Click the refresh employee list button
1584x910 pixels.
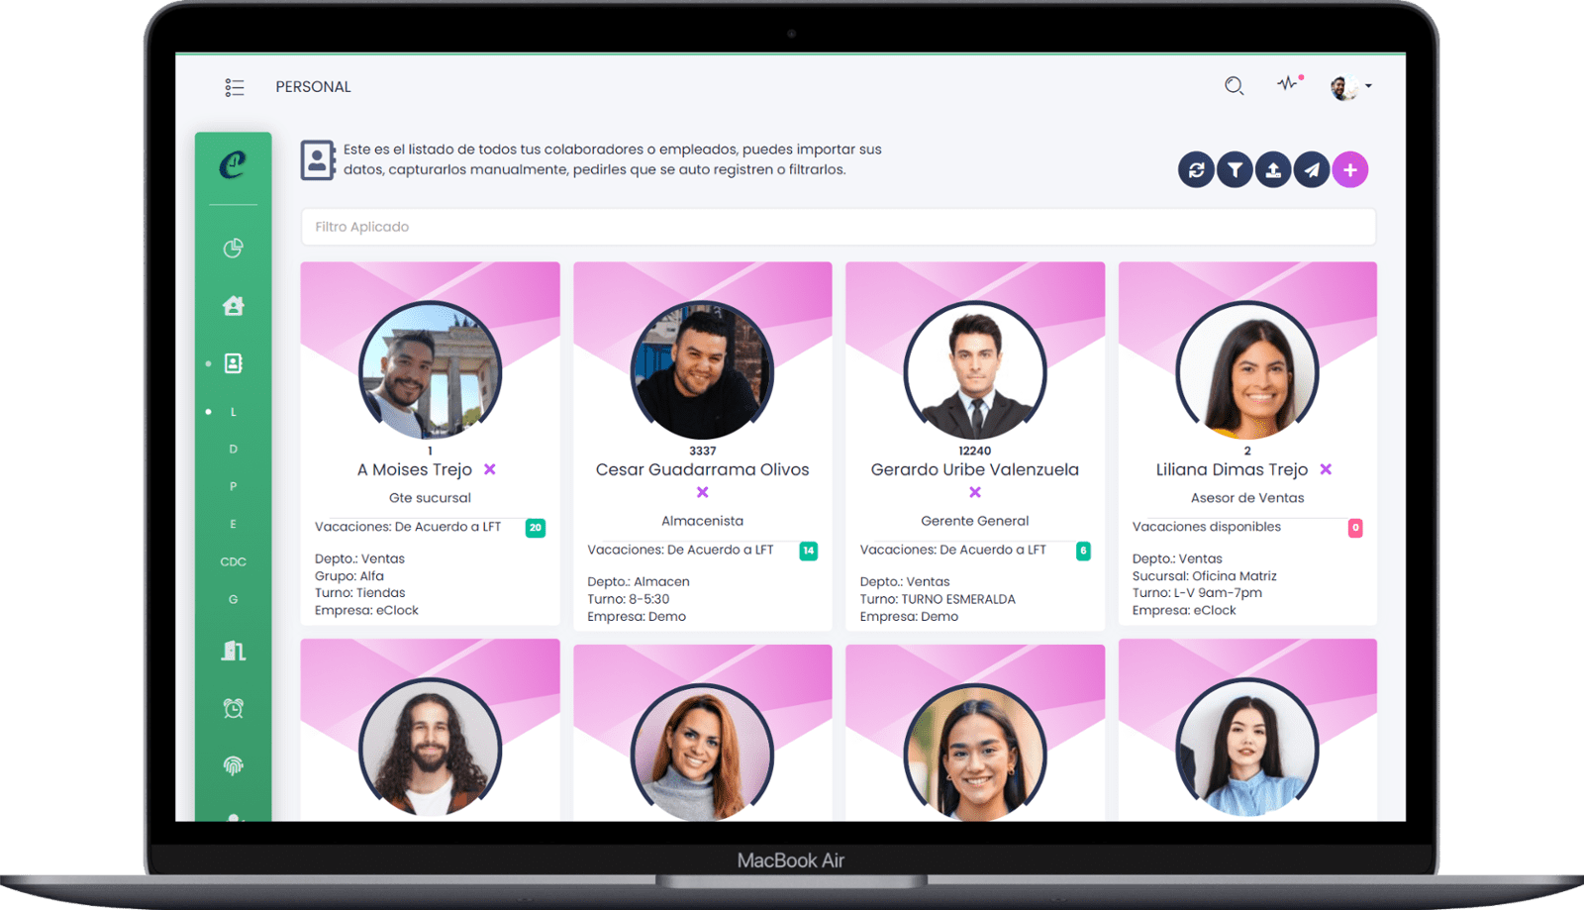point(1196,170)
